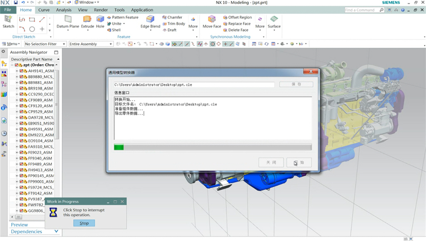Viewport: 426px width, 241px height.
Task: Expand the EM9223_ASM tree node
Action: tap(17, 135)
